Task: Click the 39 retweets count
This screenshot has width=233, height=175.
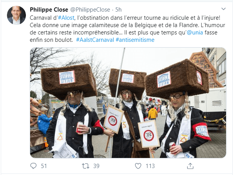Action: click(x=96, y=166)
